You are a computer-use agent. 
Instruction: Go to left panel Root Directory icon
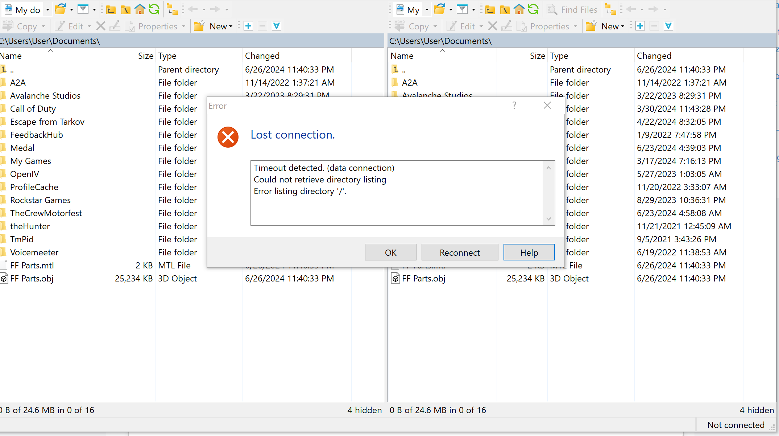pos(125,10)
